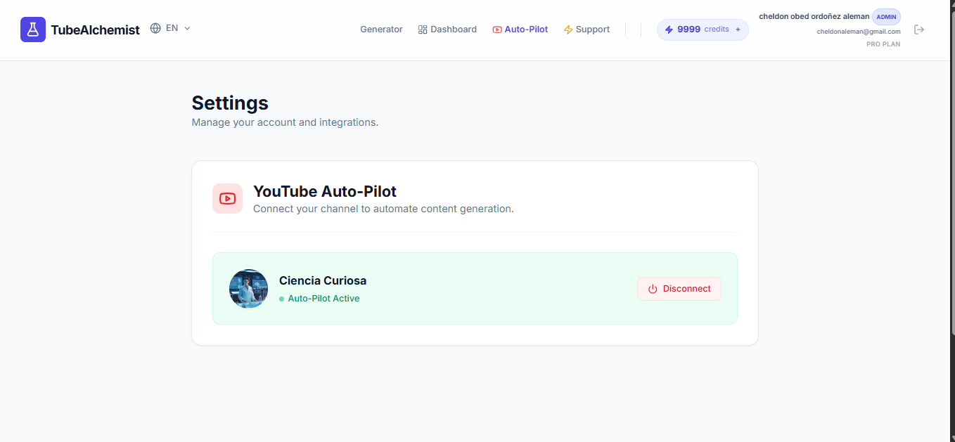The image size is (955, 442).
Task: Switch to the Dashboard view
Action: 454,29
